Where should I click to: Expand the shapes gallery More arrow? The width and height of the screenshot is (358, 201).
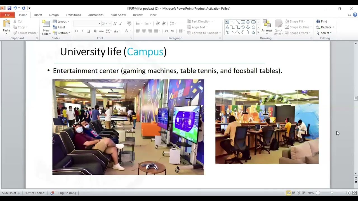(258, 32)
